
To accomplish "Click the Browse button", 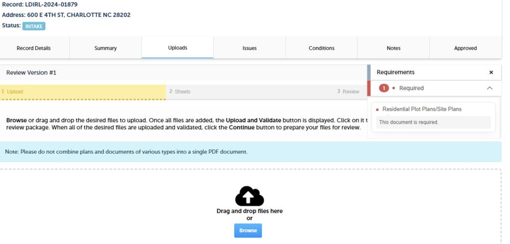I will point(248,231).
